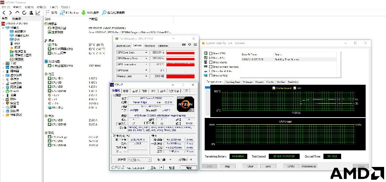This screenshot has height=182, width=386.
Task: Click the up-level arrow in AIDA64 toolbar
Action: click(17, 12)
